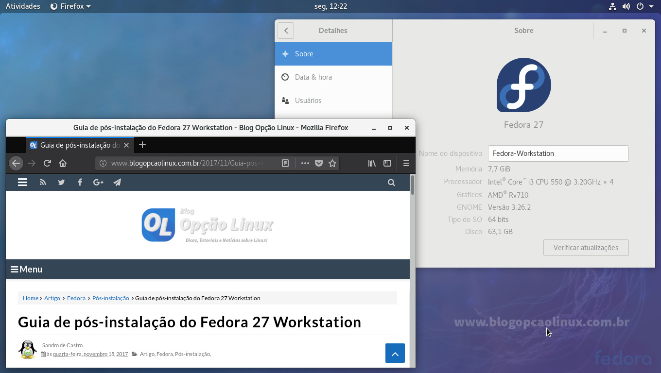Click the Opção Linux blog logo

click(208, 225)
